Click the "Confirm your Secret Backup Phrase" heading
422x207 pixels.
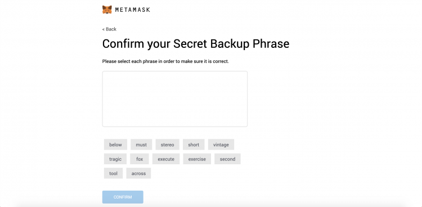tap(196, 44)
